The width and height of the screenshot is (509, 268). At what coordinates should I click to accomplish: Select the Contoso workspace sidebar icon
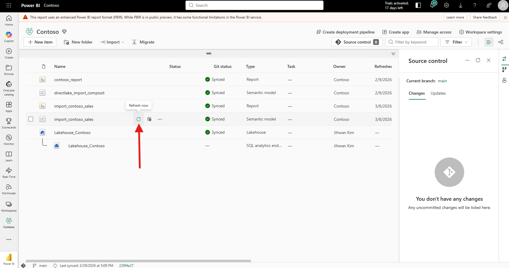(x=9, y=223)
